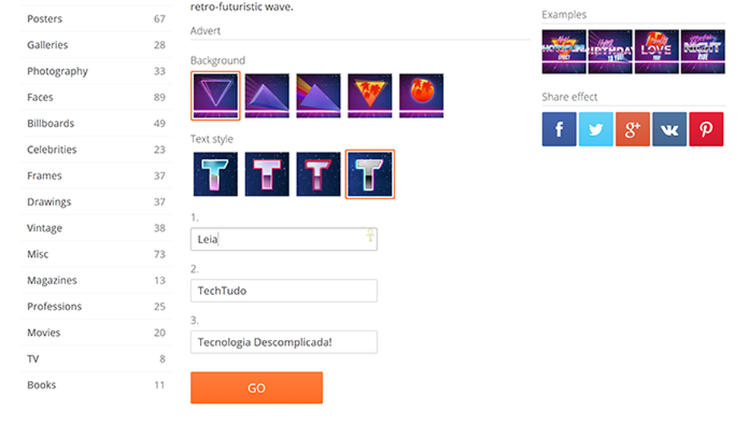View the NIGHT example thumbnail
Viewport: 748px width, 422px height.
702,52
